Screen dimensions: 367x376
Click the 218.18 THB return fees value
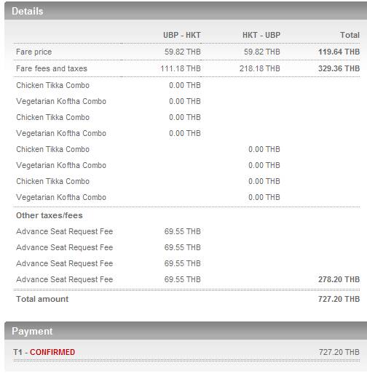coord(260,68)
